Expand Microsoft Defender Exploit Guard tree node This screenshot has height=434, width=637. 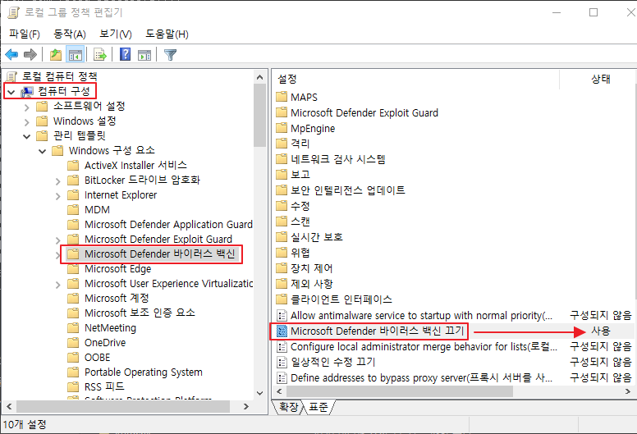pyautogui.click(x=57, y=240)
